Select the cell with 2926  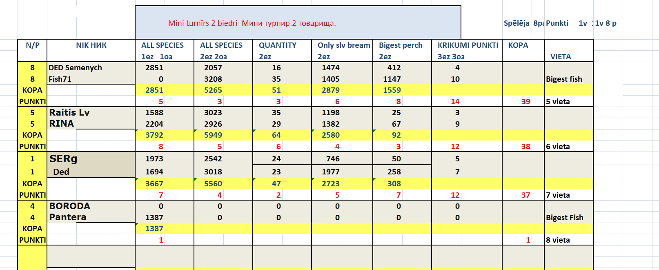point(213,124)
